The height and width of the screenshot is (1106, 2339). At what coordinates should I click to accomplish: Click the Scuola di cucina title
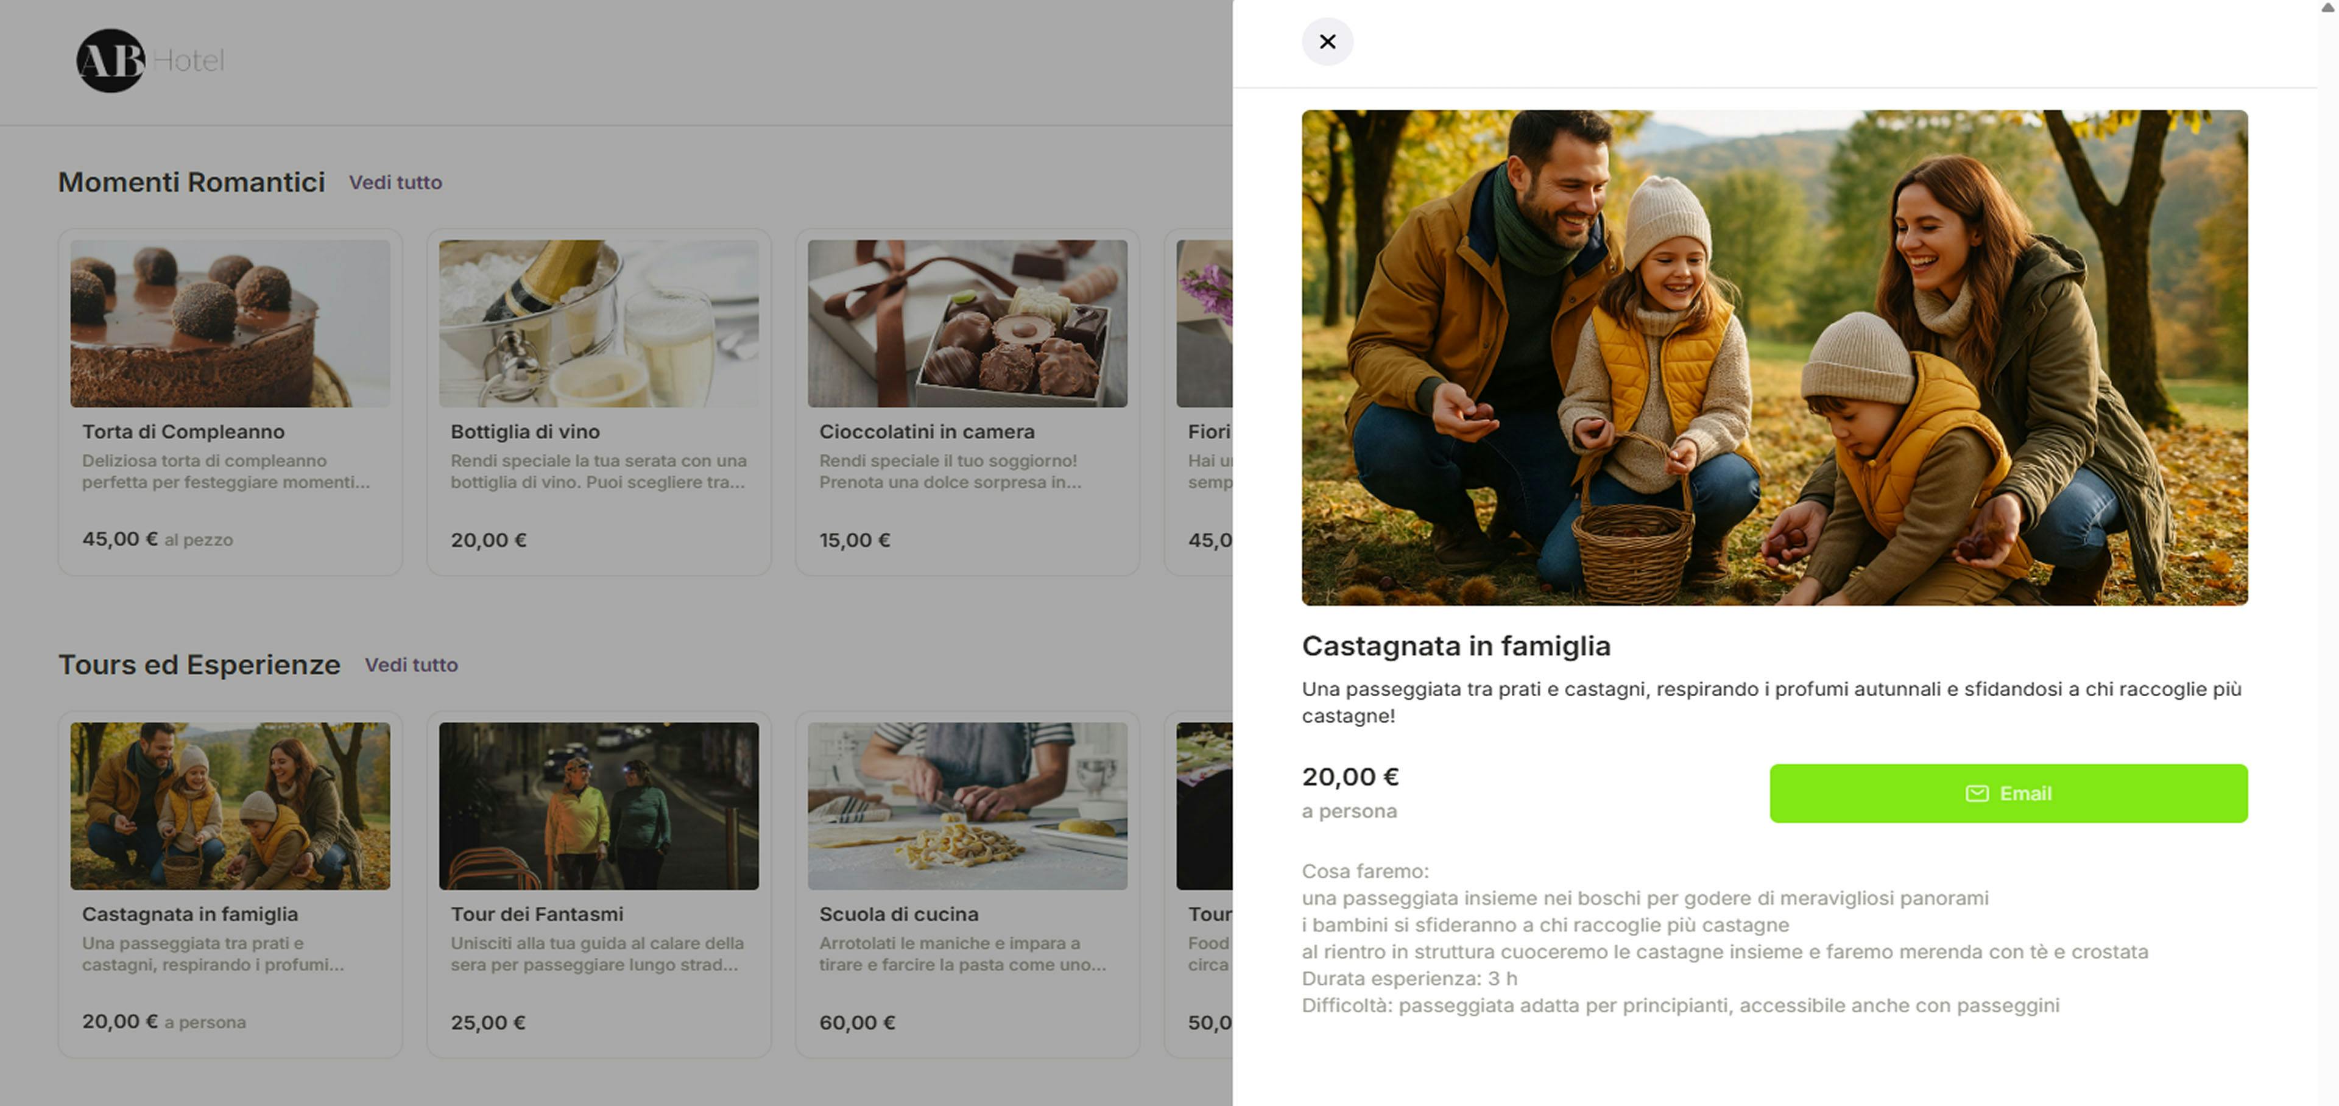point(898,914)
